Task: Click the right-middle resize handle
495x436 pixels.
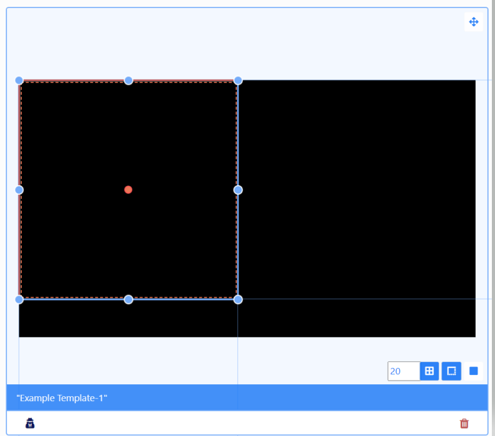Action: coord(238,190)
